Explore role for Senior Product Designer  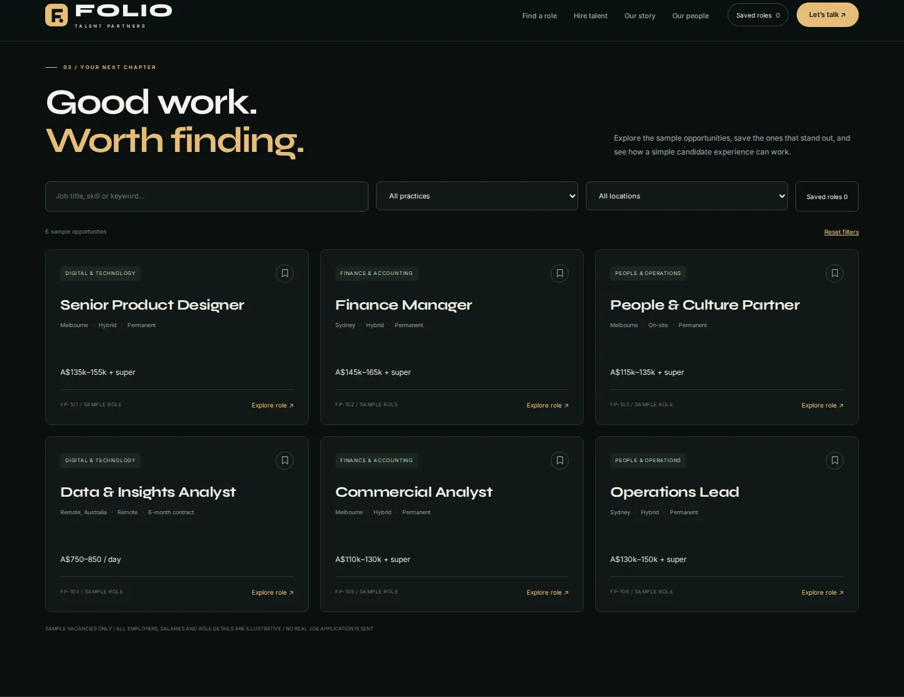(x=272, y=406)
